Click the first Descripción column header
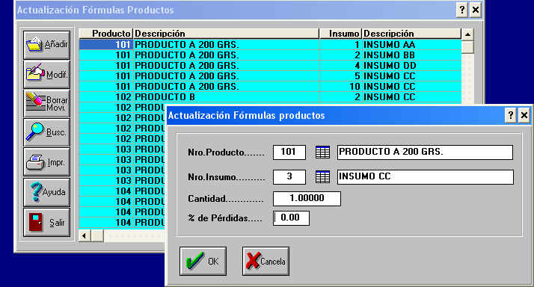 point(226,34)
